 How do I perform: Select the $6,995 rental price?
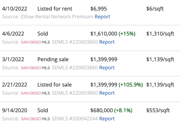pyautogui.click(x=98, y=9)
